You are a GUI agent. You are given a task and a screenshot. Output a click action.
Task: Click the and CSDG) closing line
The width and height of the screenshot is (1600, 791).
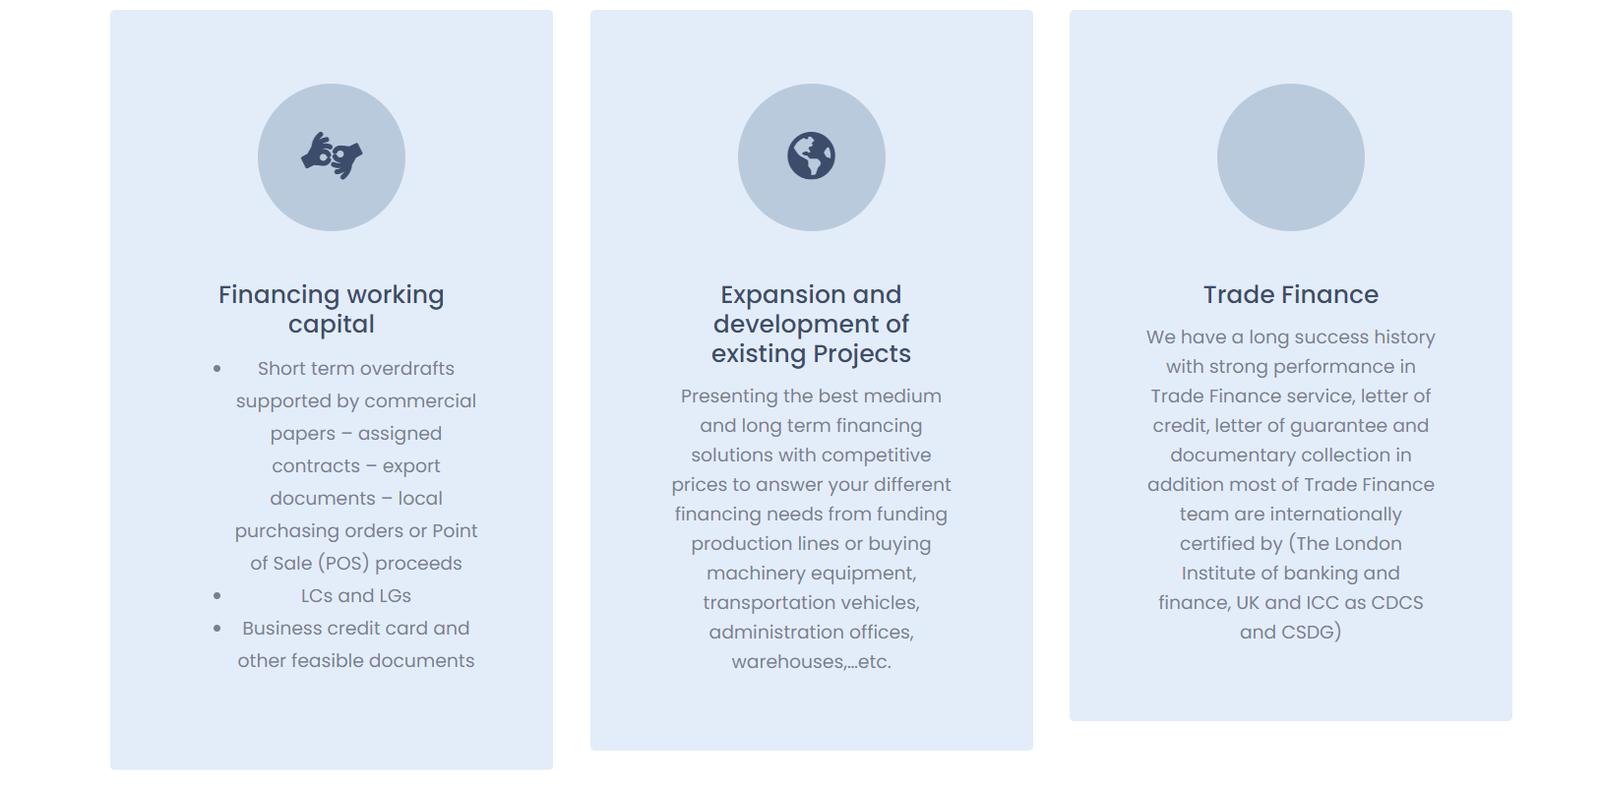click(x=1290, y=632)
